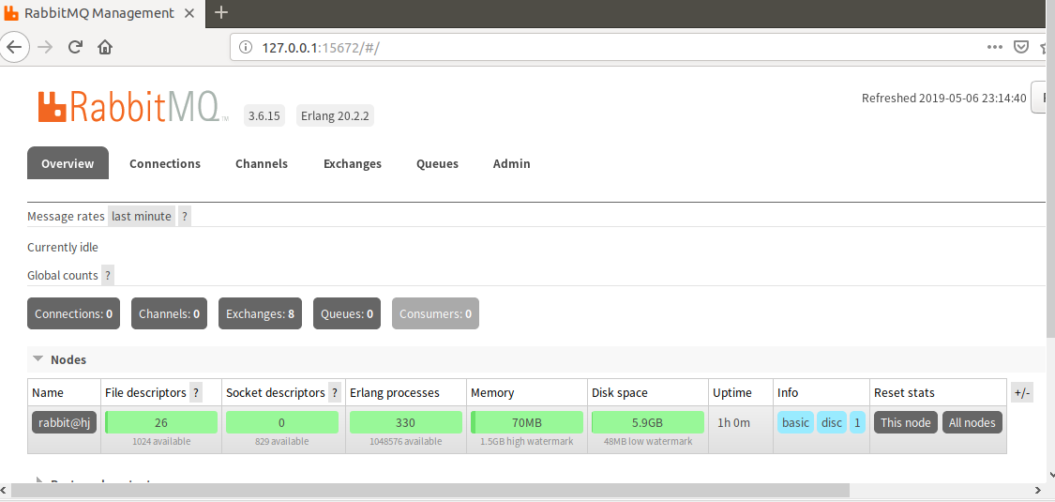Image resolution: width=1055 pixels, height=502 pixels.
Task: Select the RabbitMQ Management browser tab
Action: click(x=102, y=13)
